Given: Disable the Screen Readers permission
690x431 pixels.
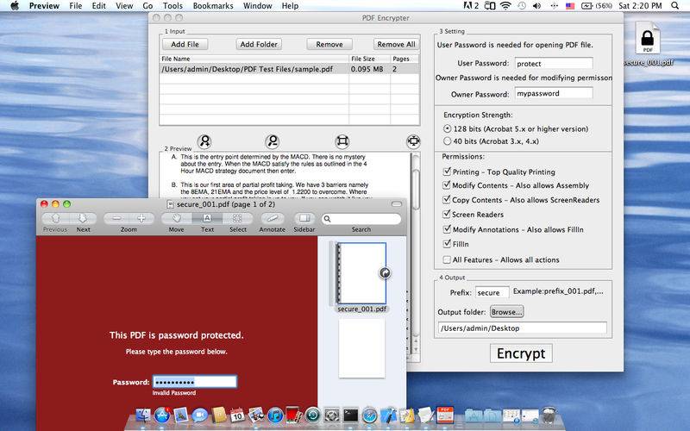Looking at the screenshot, I should 447,215.
